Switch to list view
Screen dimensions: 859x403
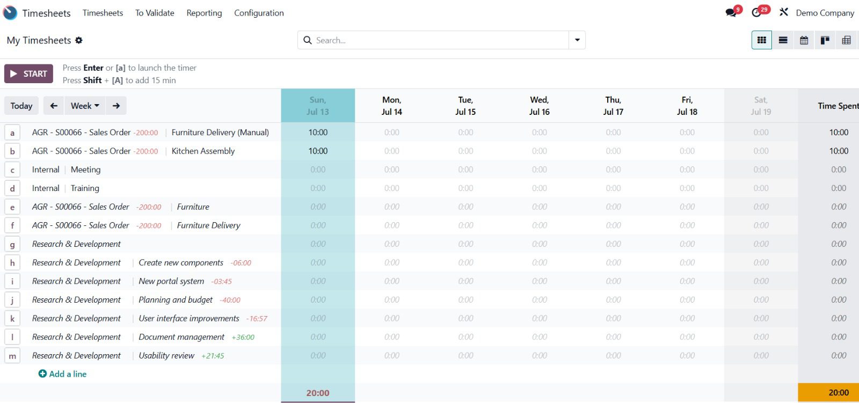pos(783,40)
